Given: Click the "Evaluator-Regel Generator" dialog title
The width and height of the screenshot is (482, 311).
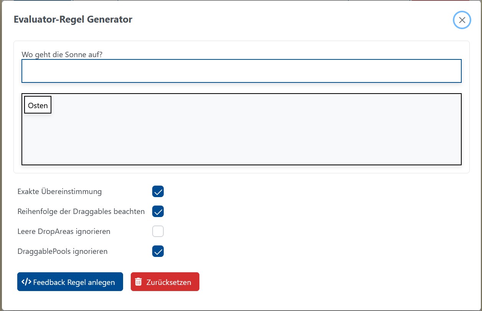Looking at the screenshot, I should (73, 20).
